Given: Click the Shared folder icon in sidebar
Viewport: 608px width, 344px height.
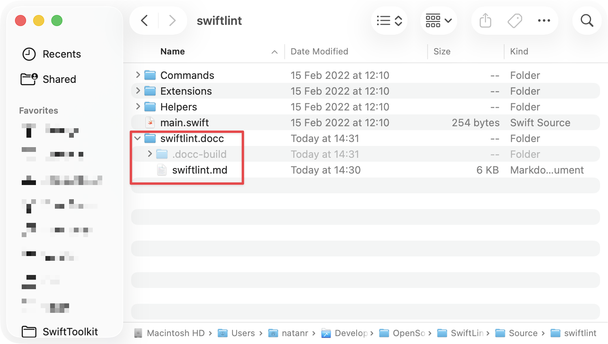Looking at the screenshot, I should click(x=28, y=79).
